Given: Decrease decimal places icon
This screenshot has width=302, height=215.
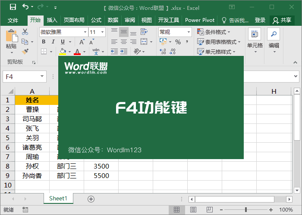Looking at the screenshot, I should (x=173, y=52).
